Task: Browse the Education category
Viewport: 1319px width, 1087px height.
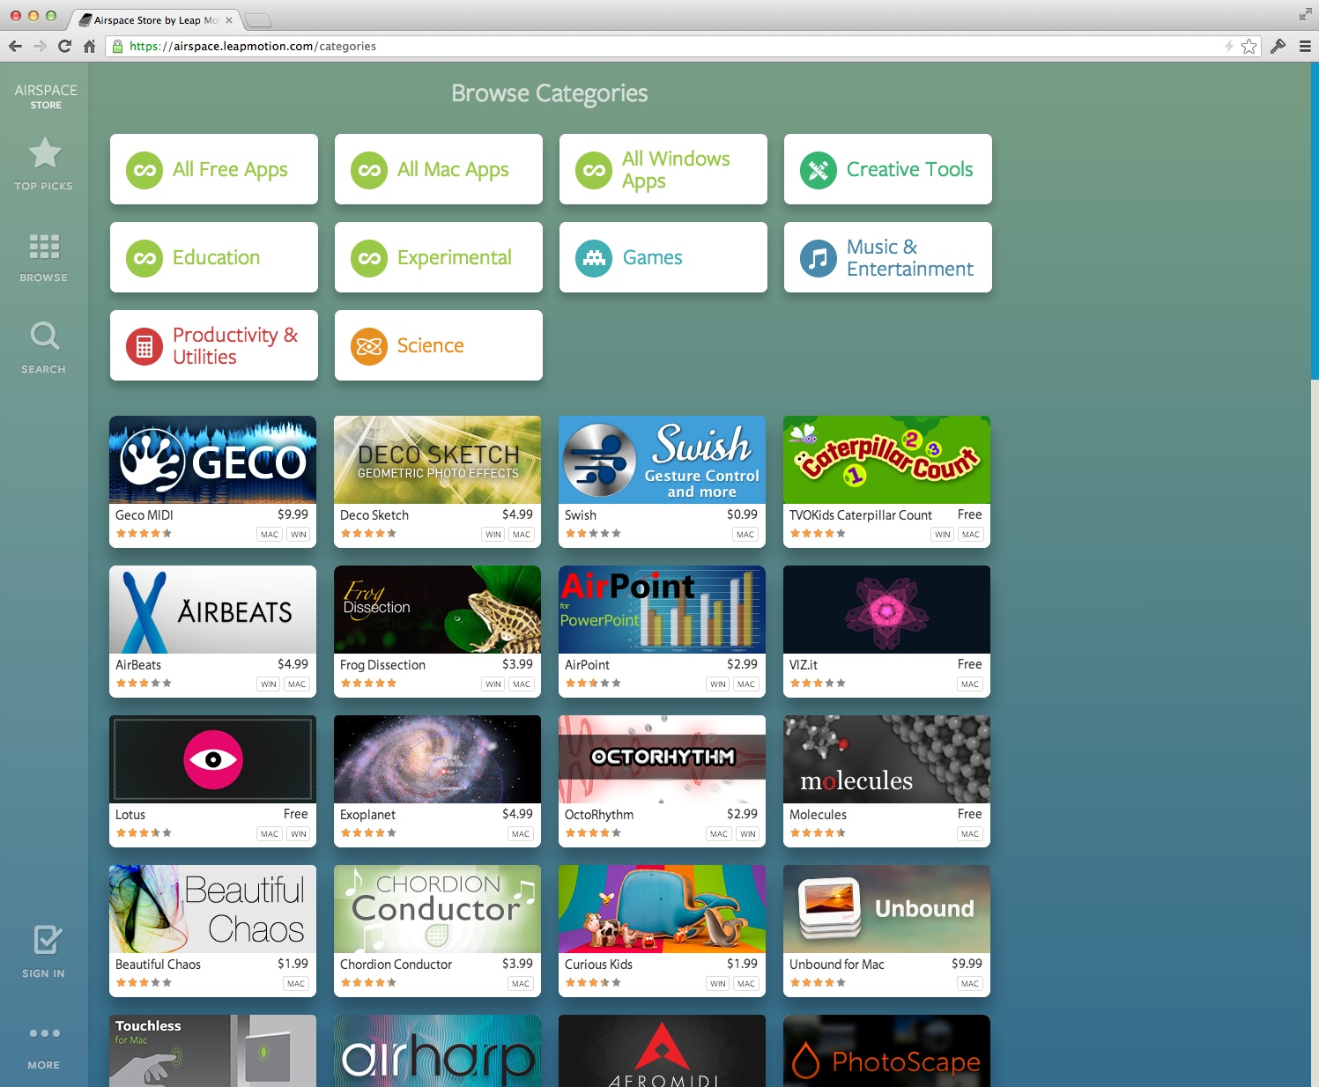Action: tap(214, 257)
